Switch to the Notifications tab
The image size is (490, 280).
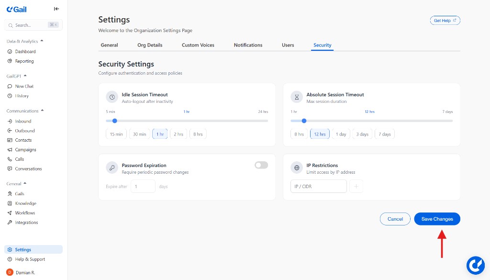click(248, 45)
